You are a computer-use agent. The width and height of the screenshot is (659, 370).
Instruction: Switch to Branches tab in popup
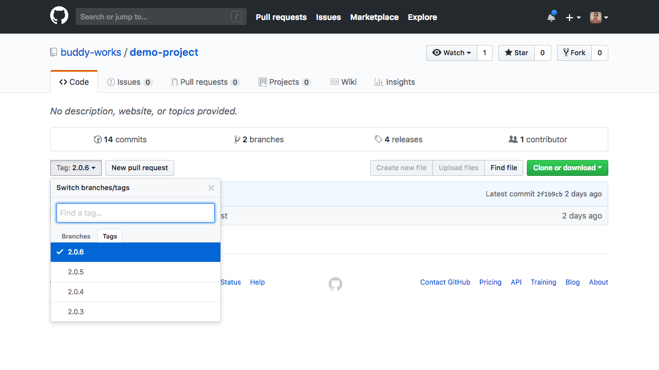click(x=76, y=236)
